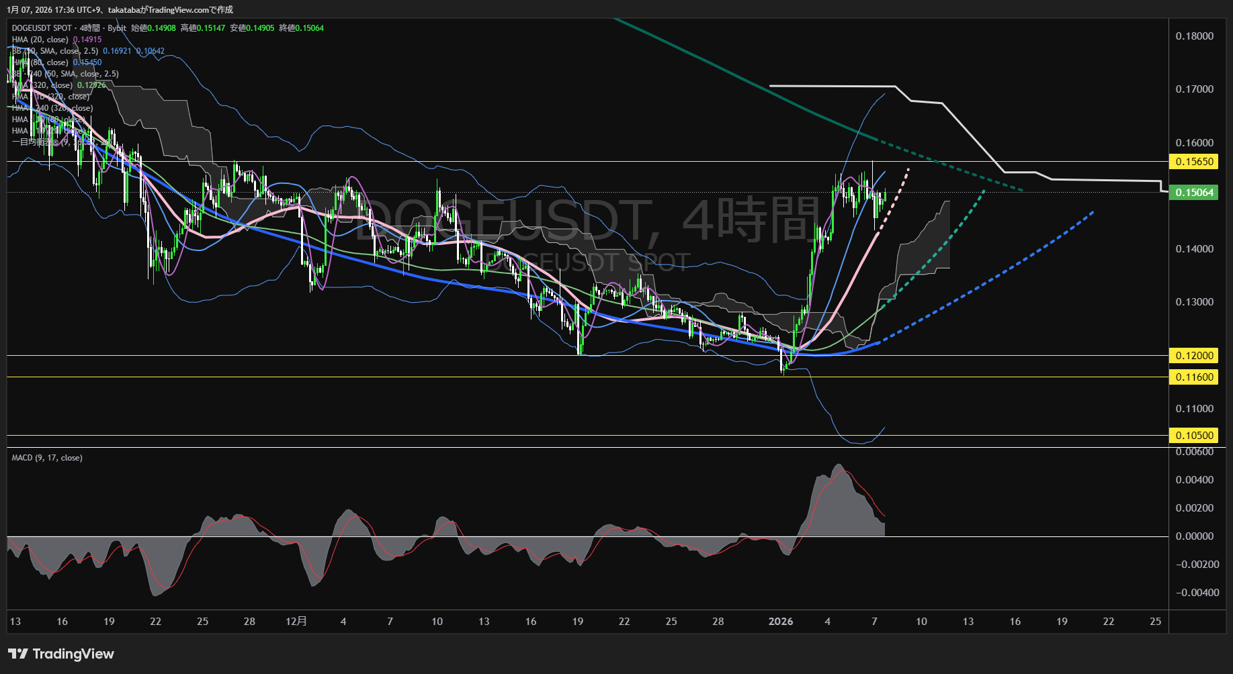The image size is (1233, 674).
Task: Click the 0.11600 yellow price label
Action: pyautogui.click(x=1194, y=377)
